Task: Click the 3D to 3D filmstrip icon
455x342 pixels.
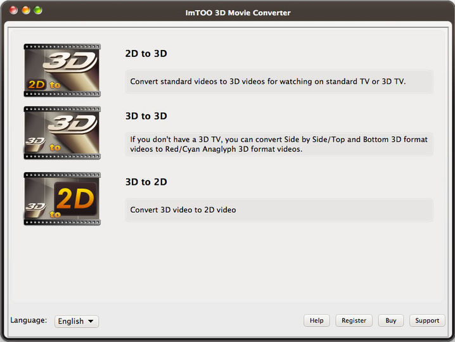Action: coord(62,132)
